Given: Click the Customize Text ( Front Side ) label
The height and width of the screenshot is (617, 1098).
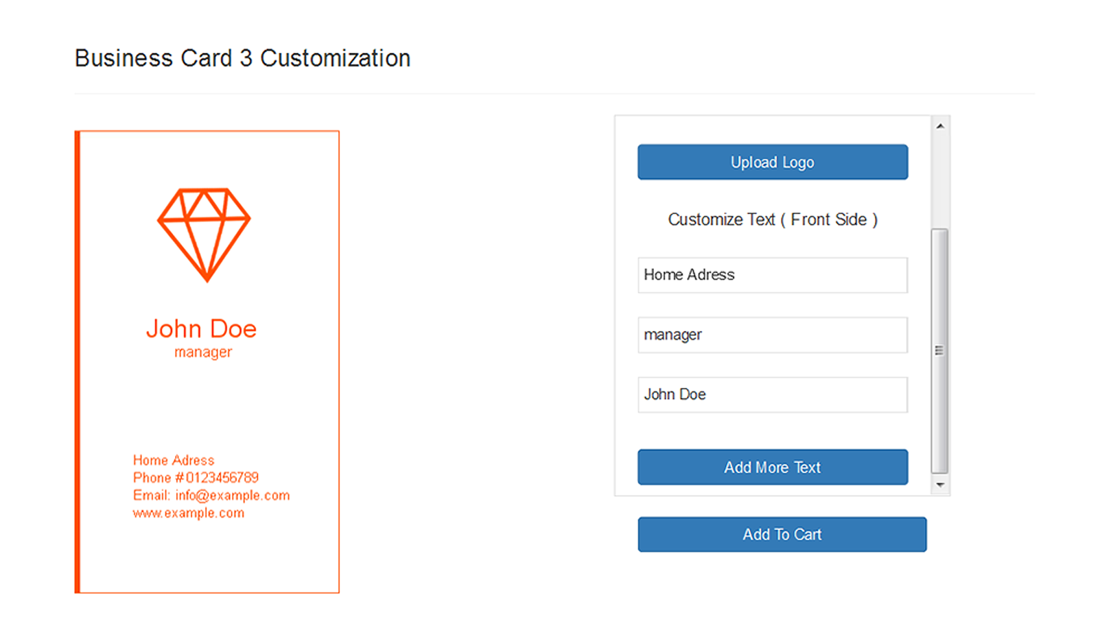Looking at the screenshot, I should click(x=772, y=219).
